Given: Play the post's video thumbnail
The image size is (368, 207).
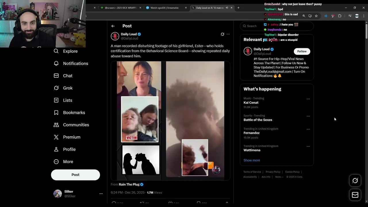Looking at the screenshot, I should coord(170,121).
